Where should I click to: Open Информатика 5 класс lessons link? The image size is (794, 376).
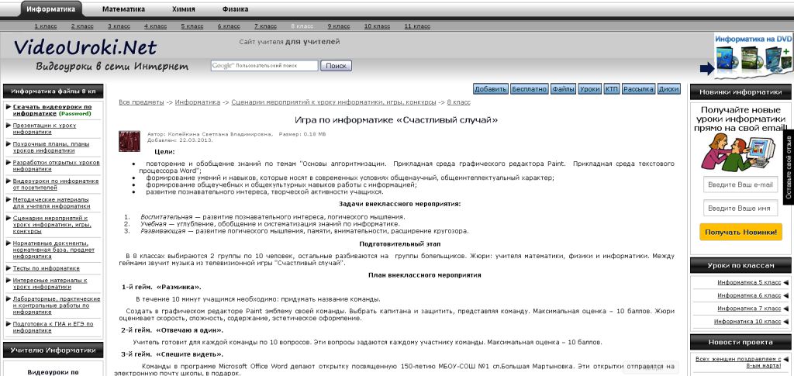[737, 283]
